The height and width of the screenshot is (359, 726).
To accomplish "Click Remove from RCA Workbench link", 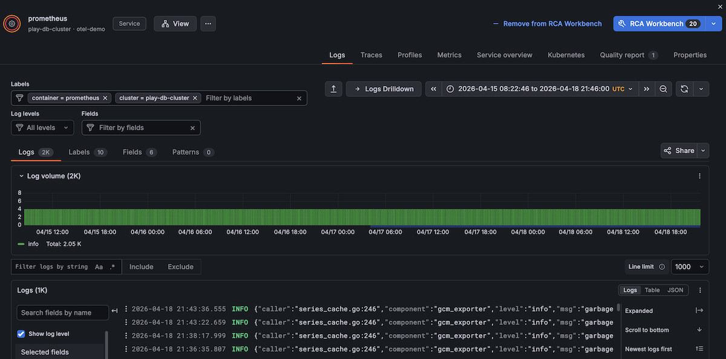I will point(548,24).
